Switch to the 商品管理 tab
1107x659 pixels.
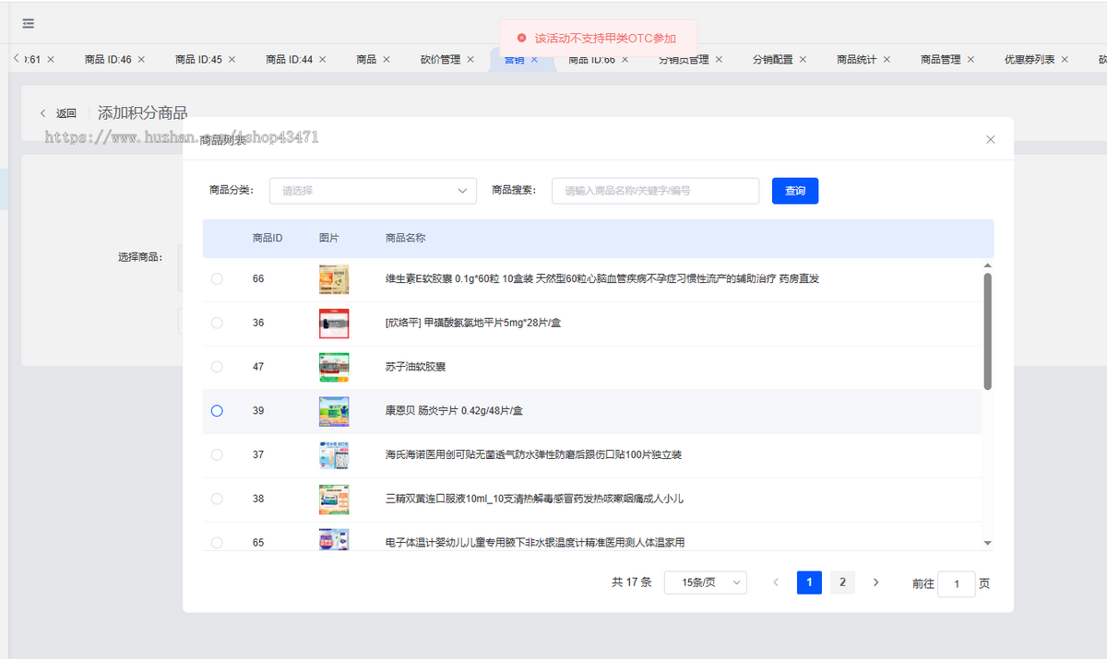coord(941,59)
